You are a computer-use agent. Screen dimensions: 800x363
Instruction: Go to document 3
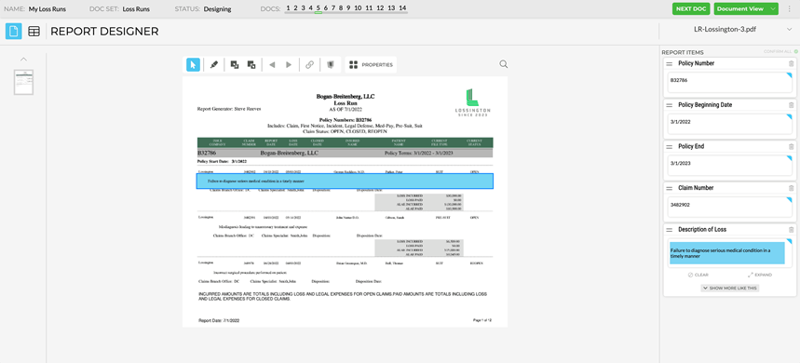pos(303,8)
